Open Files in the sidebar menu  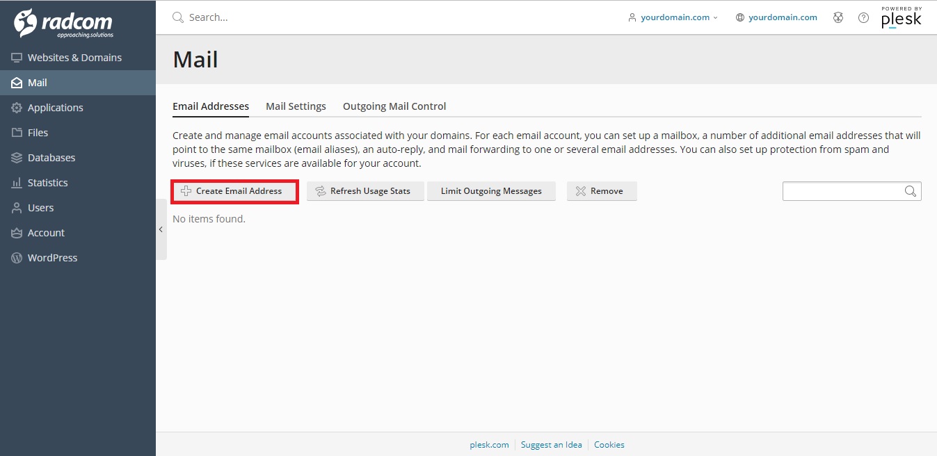click(38, 133)
